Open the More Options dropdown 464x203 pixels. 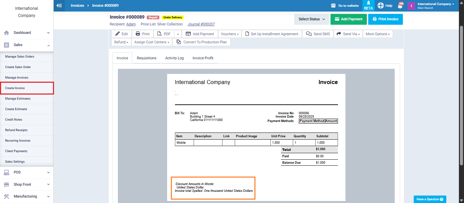(377, 34)
